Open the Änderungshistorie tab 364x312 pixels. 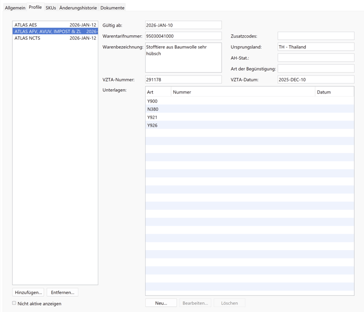click(x=78, y=8)
